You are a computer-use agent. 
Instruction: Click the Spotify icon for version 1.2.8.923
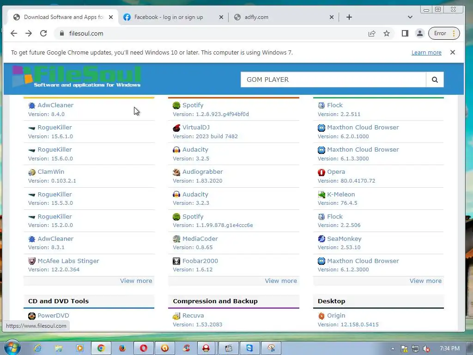(176, 105)
